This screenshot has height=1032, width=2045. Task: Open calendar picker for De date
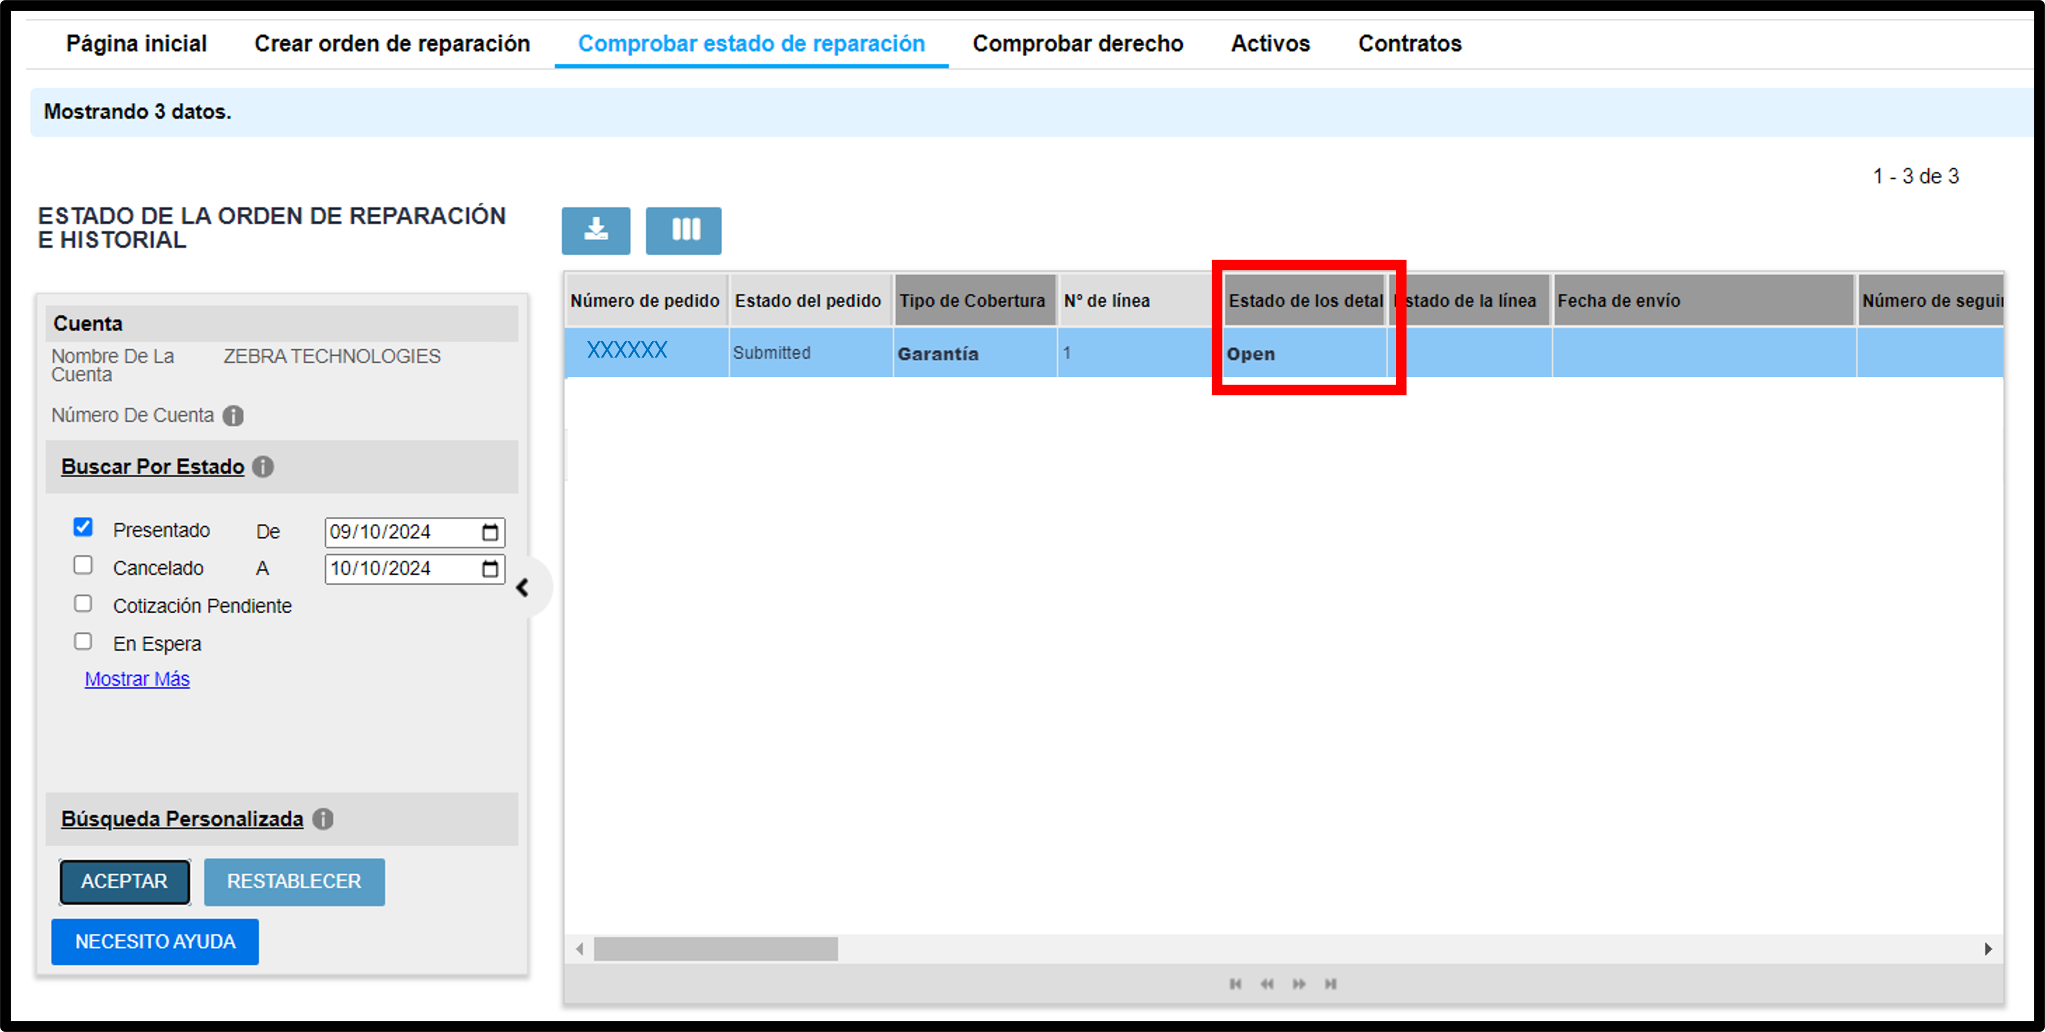coord(491,532)
